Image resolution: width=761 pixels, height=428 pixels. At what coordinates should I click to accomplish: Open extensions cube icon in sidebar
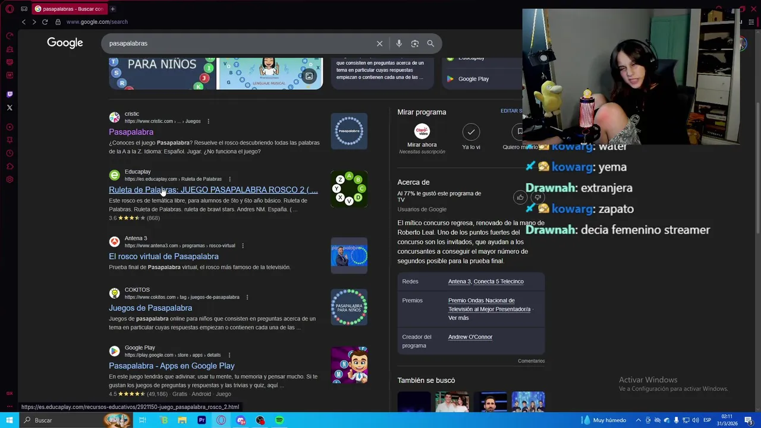[10, 166]
